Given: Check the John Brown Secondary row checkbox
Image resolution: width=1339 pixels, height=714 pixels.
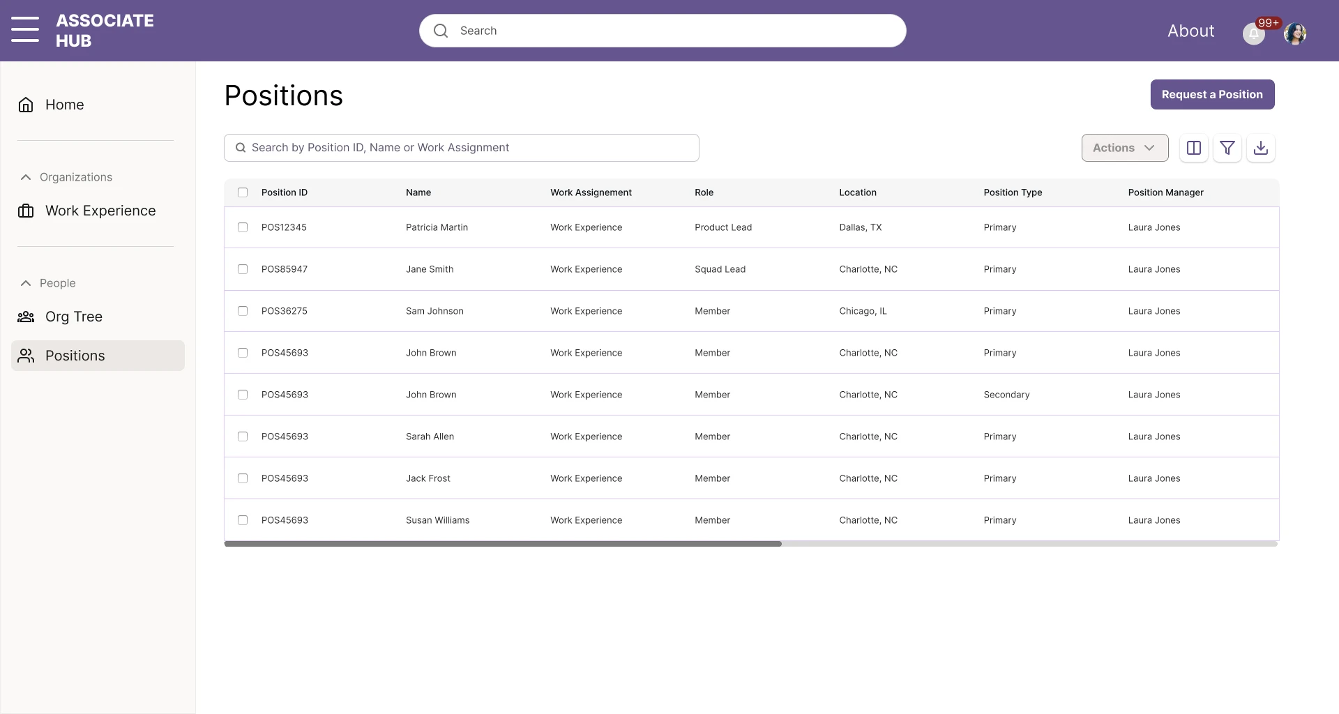Looking at the screenshot, I should click(243, 395).
